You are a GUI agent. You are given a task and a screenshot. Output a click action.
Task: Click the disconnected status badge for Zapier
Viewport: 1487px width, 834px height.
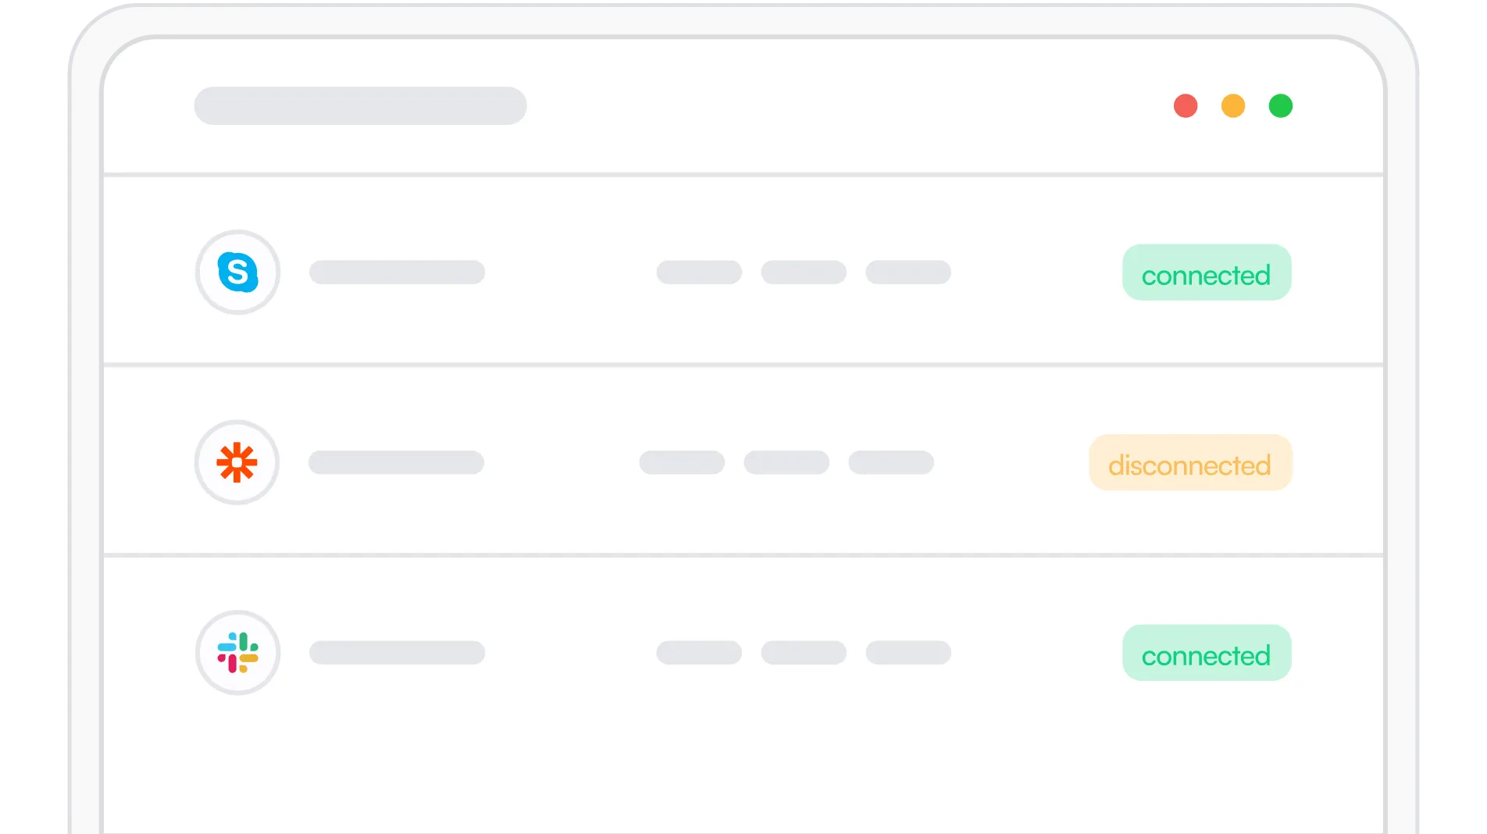(x=1189, y=462)
